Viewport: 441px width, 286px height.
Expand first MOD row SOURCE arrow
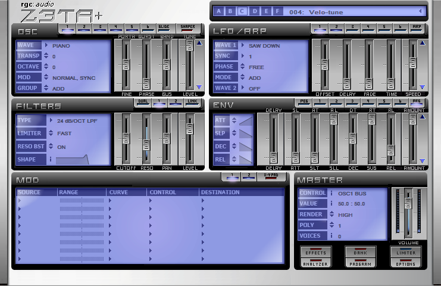[x=20, y=201]
